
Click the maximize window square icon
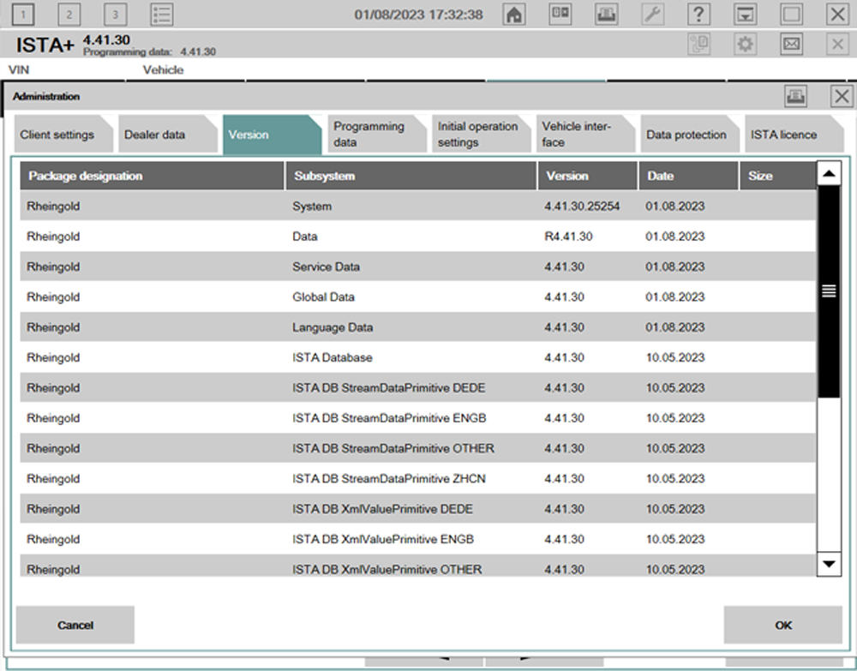(x=791, y=15)
